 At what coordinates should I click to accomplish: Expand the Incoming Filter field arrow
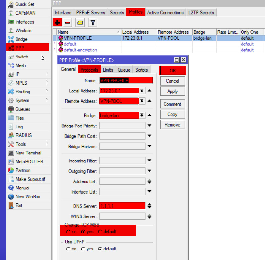tap(149, 161)
